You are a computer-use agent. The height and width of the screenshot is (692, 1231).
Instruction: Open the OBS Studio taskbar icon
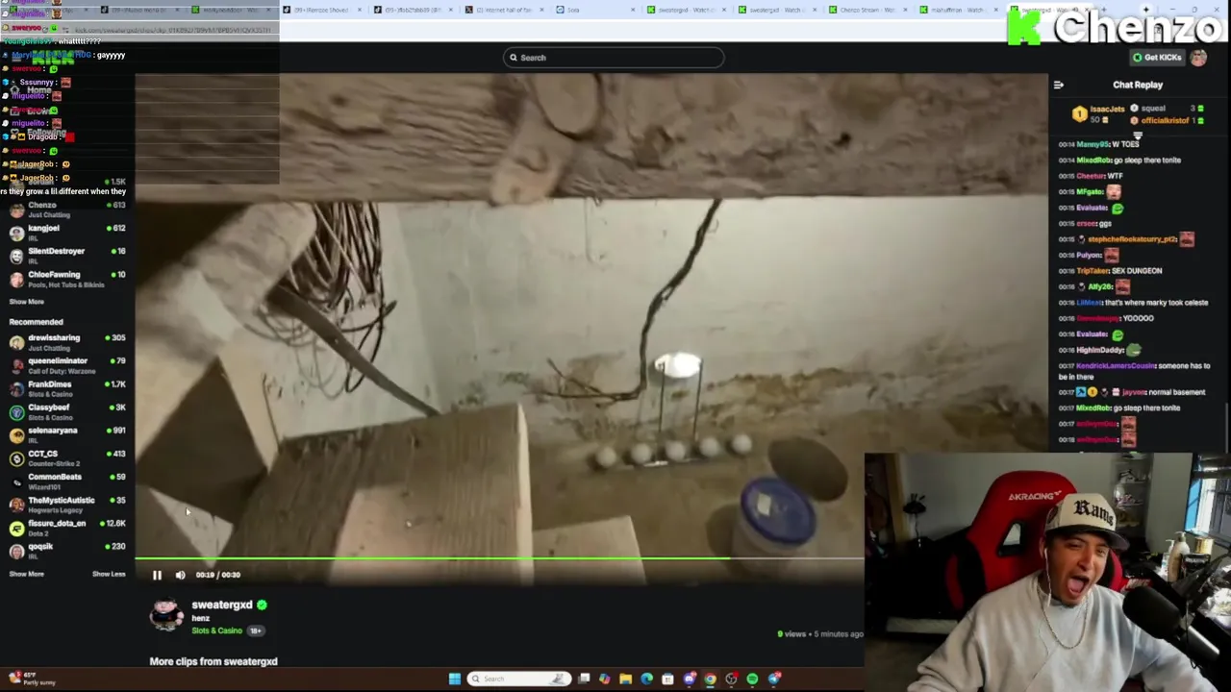[731, 679]
